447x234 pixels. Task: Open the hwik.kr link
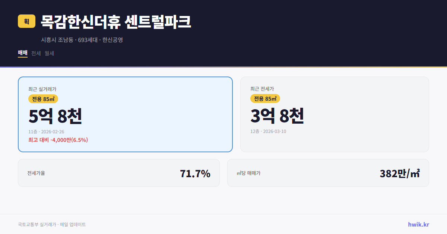tap(418, 224)
